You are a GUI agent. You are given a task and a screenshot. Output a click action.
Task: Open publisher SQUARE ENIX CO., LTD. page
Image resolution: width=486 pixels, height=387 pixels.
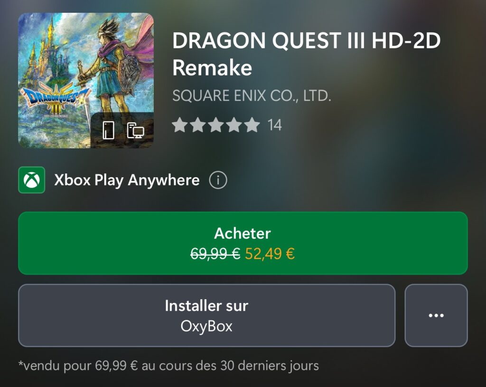coord(252,96)
